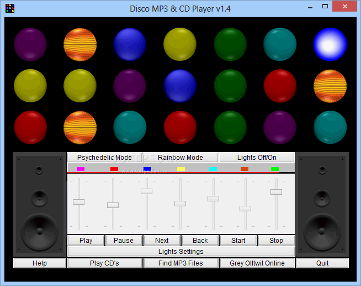Click the blue light in middle row
This screenshot has height=286, width=361.
point(180,86)
